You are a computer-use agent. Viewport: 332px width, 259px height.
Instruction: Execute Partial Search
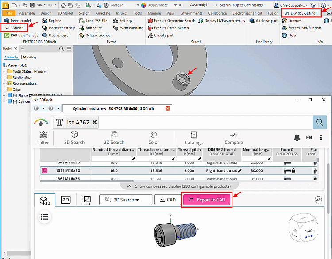[x=168, y=28]
